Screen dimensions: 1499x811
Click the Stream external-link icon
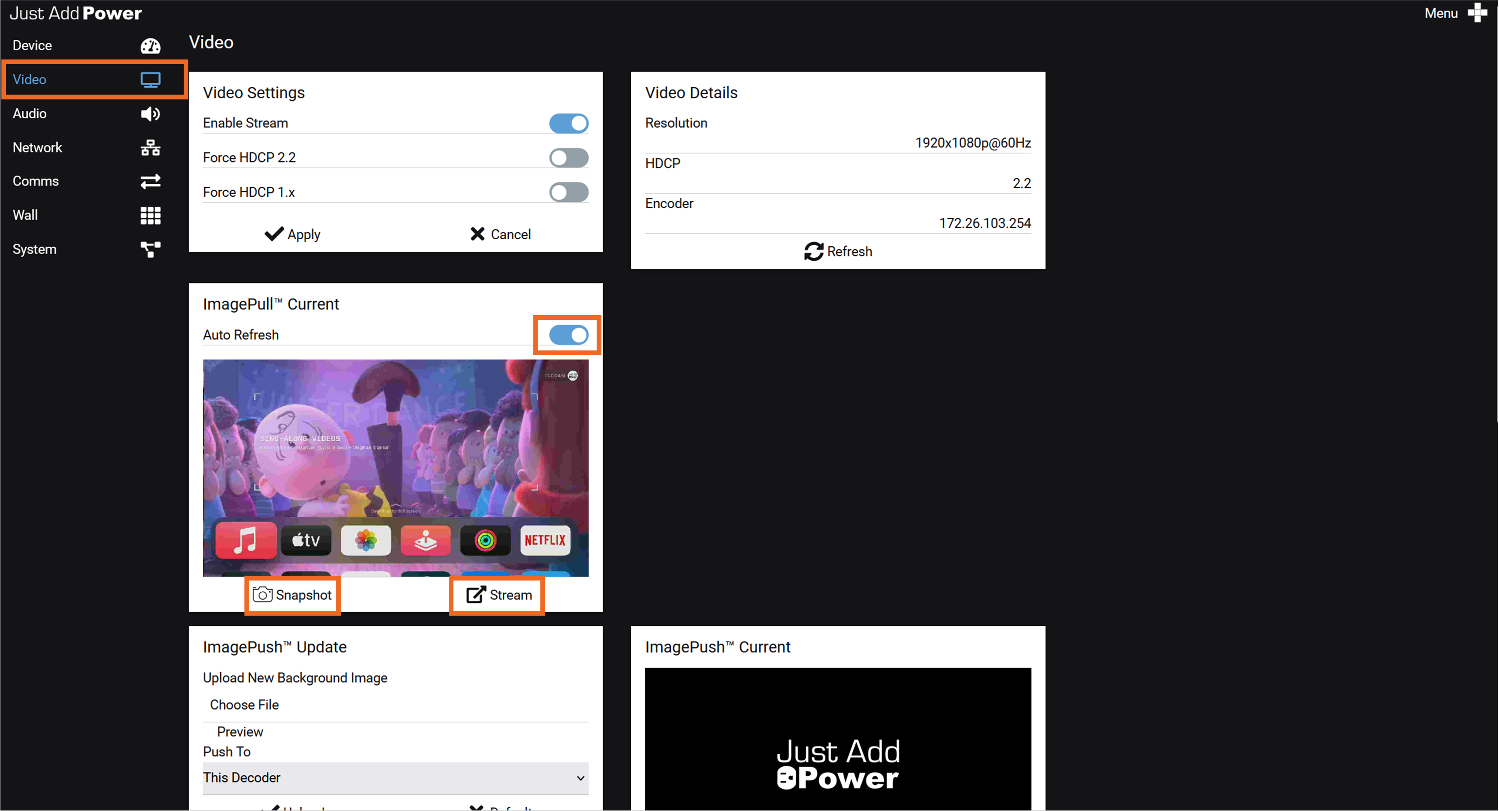475,594
